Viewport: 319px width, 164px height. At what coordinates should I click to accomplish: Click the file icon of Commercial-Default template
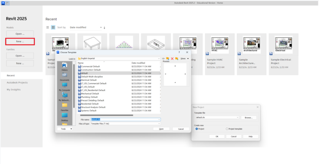[79, 66]
